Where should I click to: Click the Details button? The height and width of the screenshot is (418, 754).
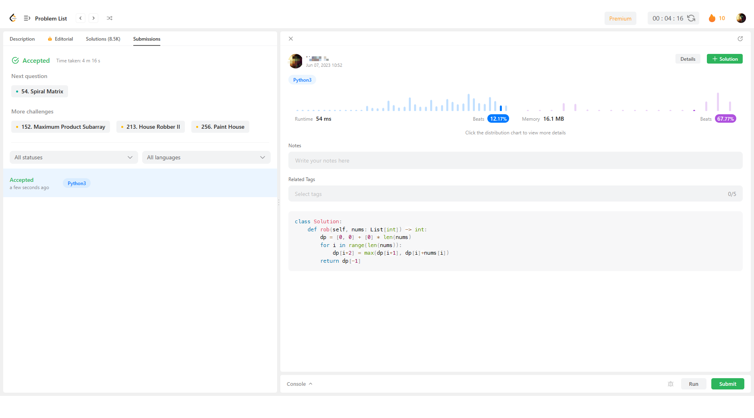click(x=688, y=59)
